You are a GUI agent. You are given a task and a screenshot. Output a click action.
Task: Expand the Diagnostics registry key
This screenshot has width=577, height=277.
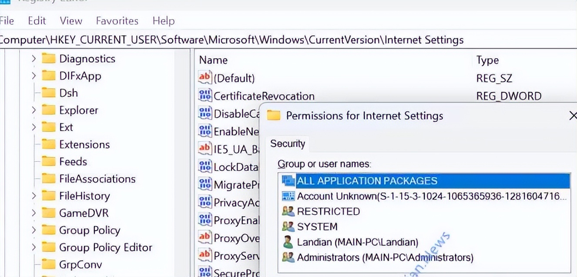34,59
